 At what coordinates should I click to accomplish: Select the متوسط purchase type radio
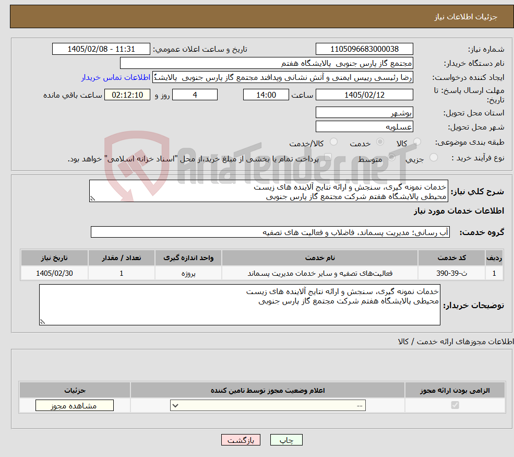coord(391,158)
